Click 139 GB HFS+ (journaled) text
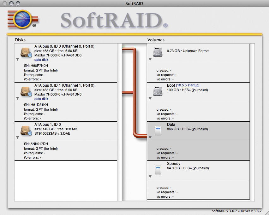 (187, 90)
